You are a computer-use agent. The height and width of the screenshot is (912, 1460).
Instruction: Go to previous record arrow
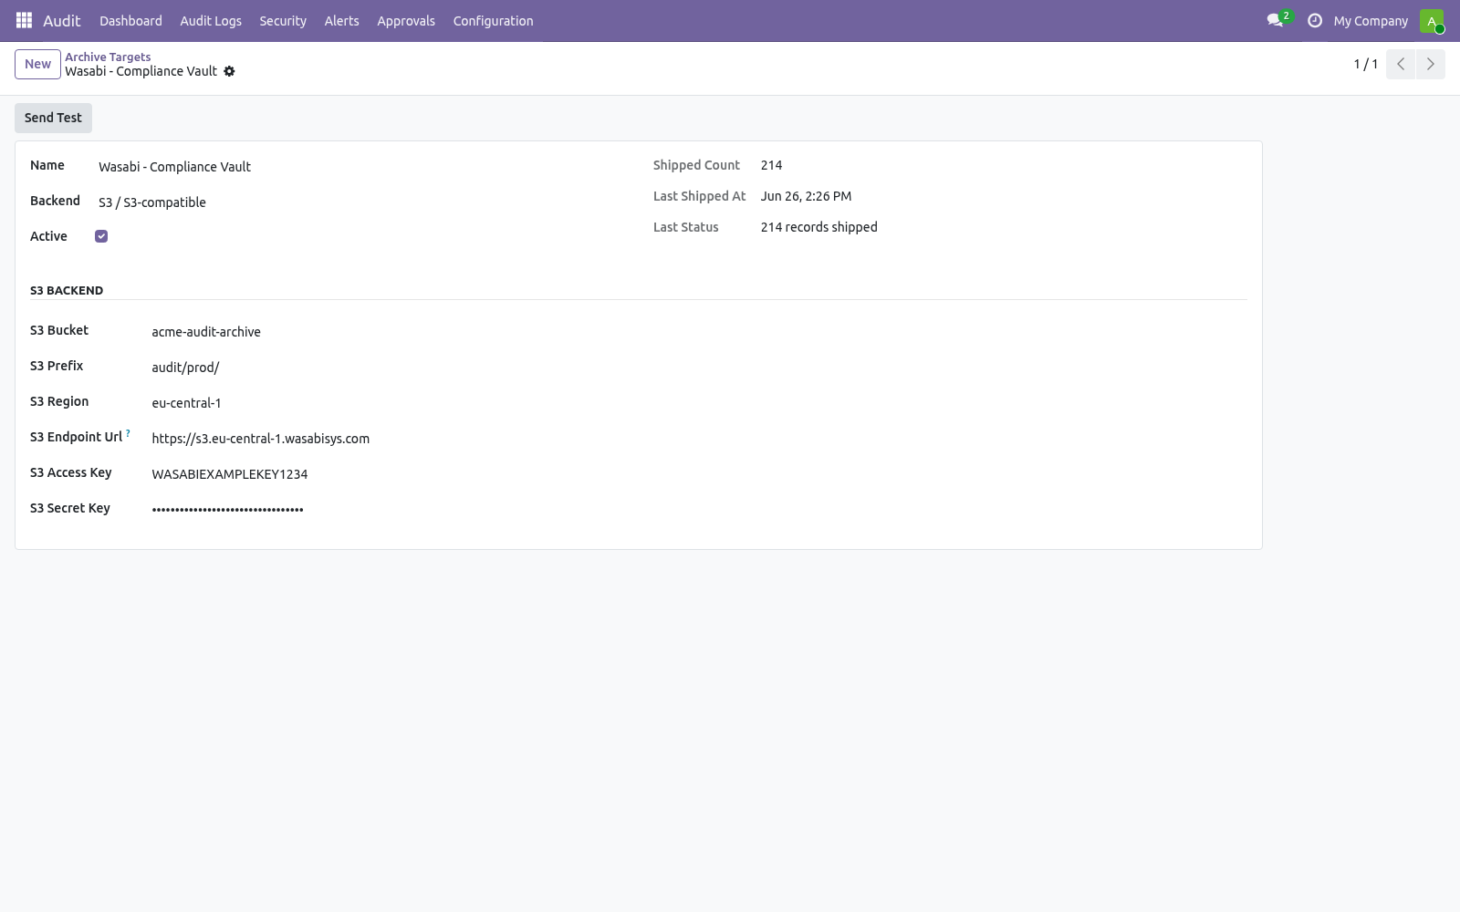click(x=1401, y=64)
